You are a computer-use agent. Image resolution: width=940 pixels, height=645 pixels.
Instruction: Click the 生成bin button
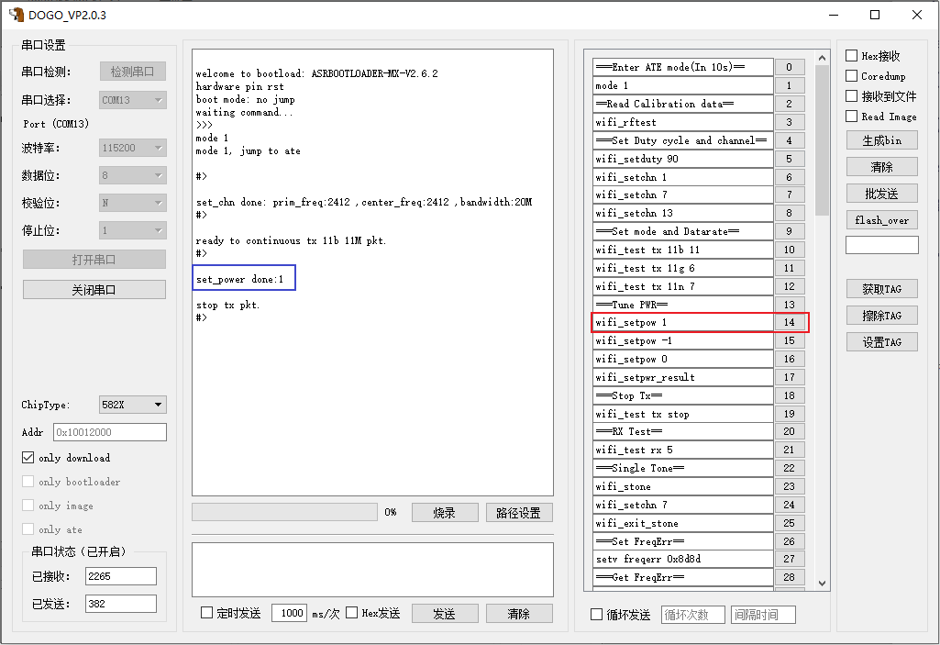point(882,140)
